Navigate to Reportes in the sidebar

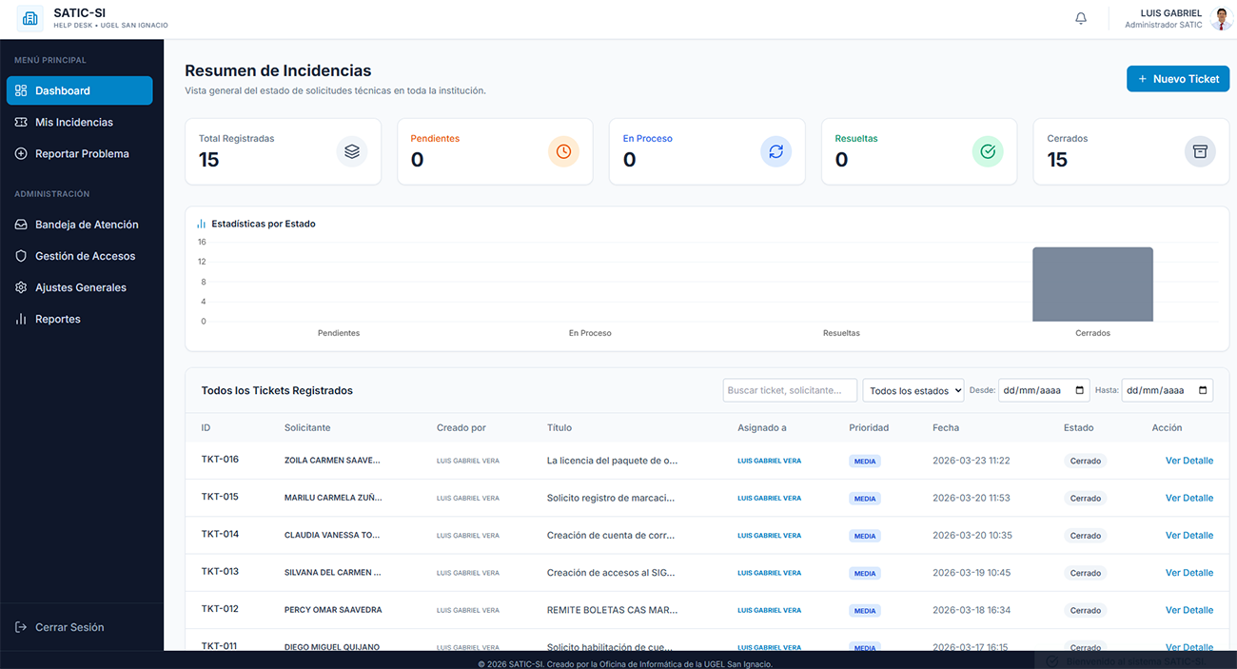point(57,319)
